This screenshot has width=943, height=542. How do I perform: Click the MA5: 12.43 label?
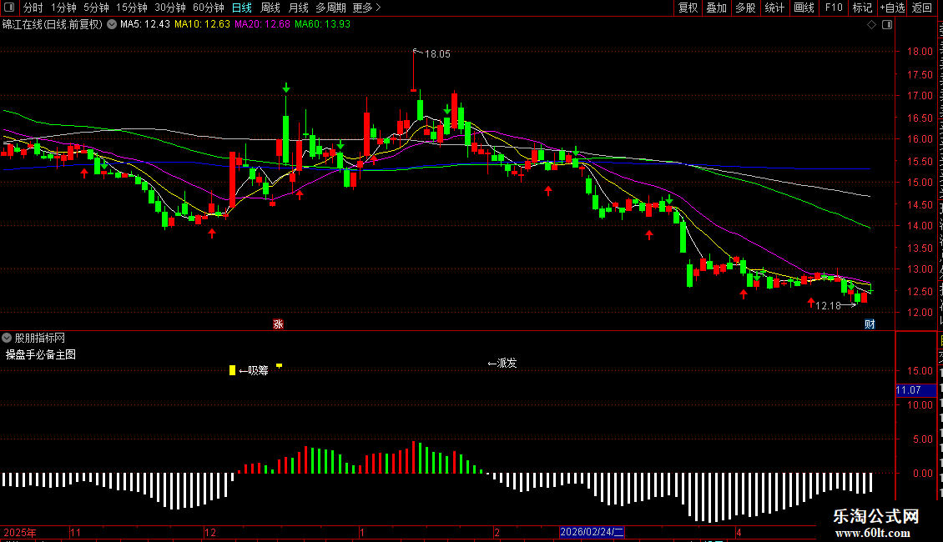tap(145, 24)
